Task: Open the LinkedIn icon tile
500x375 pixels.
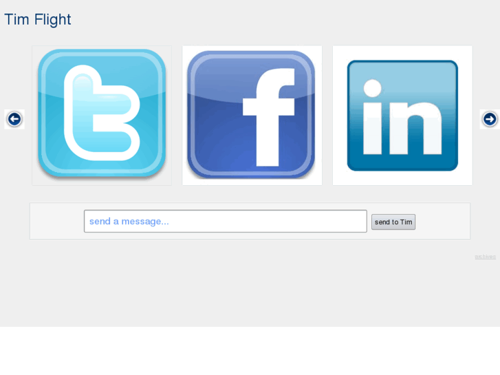Action: pyautogui.click(x=402, y=115)
